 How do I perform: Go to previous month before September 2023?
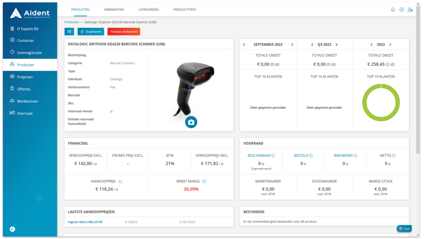244,45
